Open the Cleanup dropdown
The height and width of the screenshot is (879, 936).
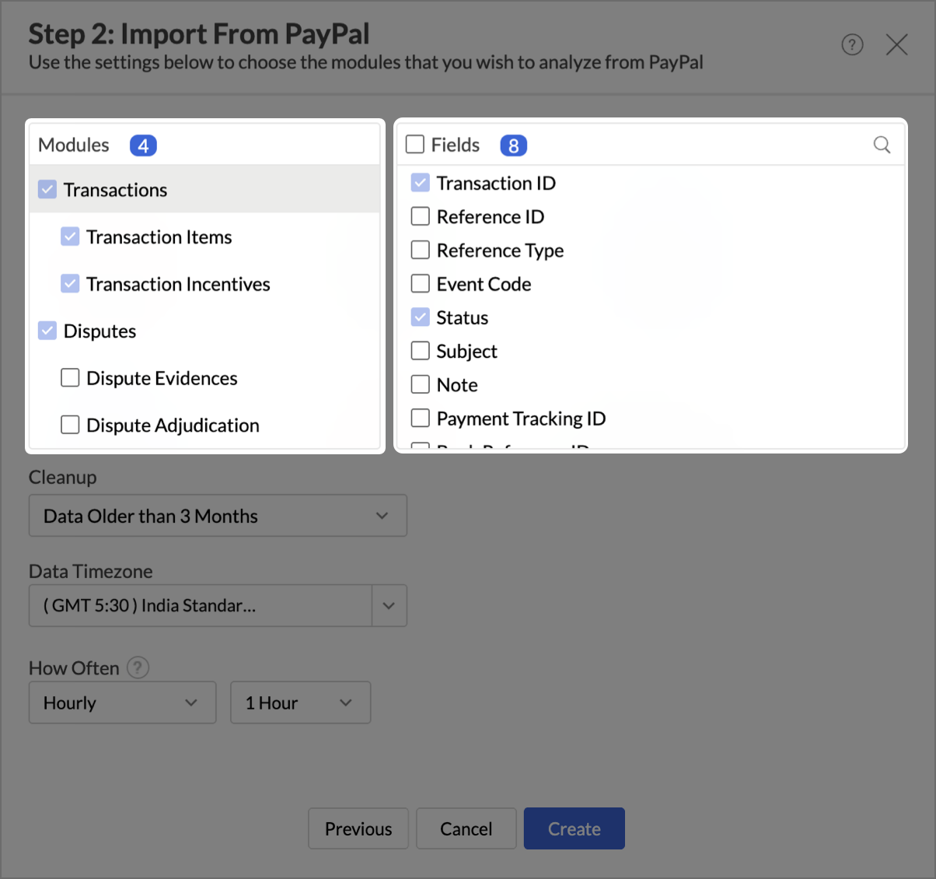point(218,516)
